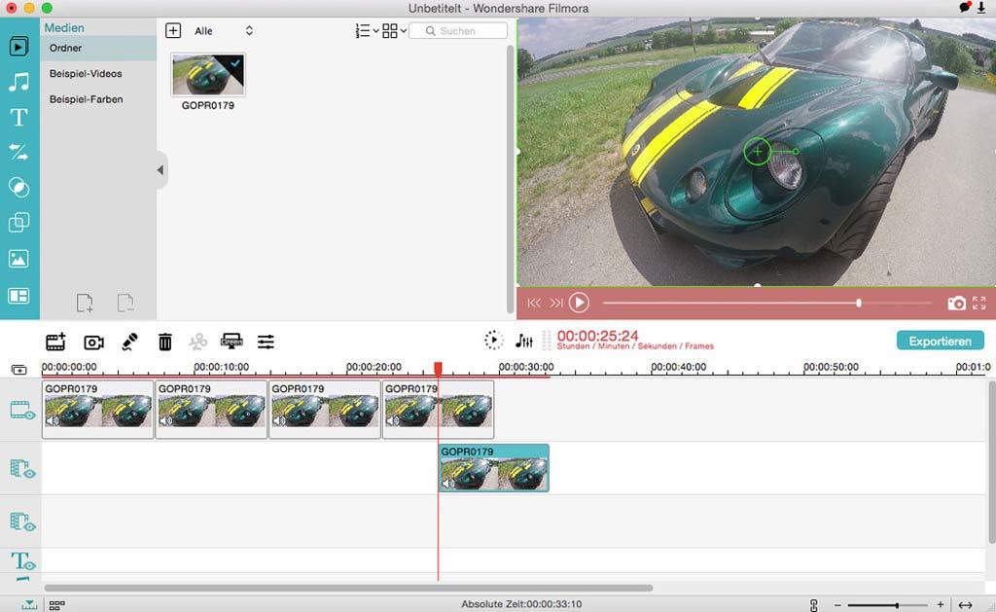Viewport: 996px width, 612px height.
Task: Click the add new folder icon
Action: pos(85,303)
